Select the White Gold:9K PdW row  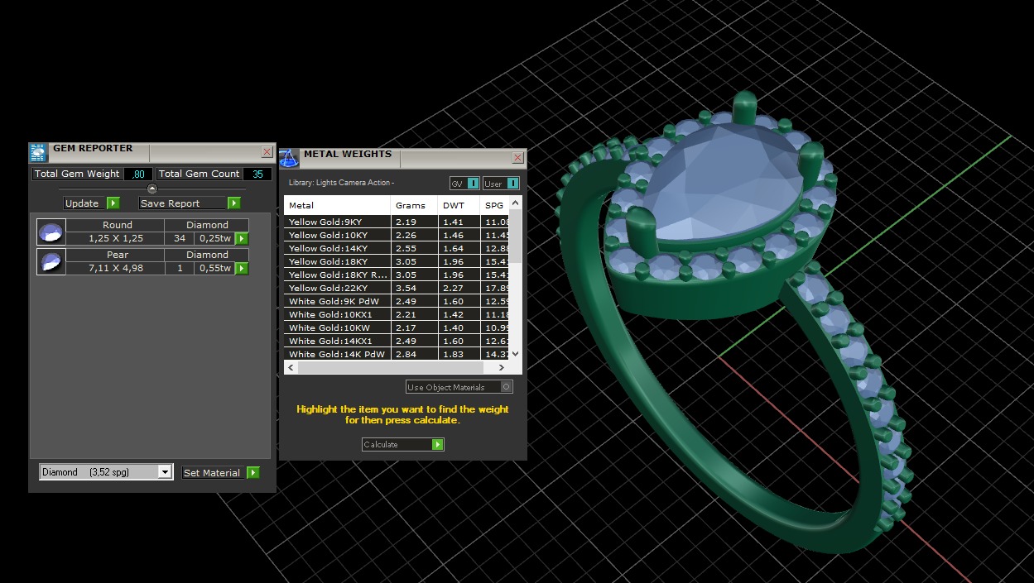point(397,301)
